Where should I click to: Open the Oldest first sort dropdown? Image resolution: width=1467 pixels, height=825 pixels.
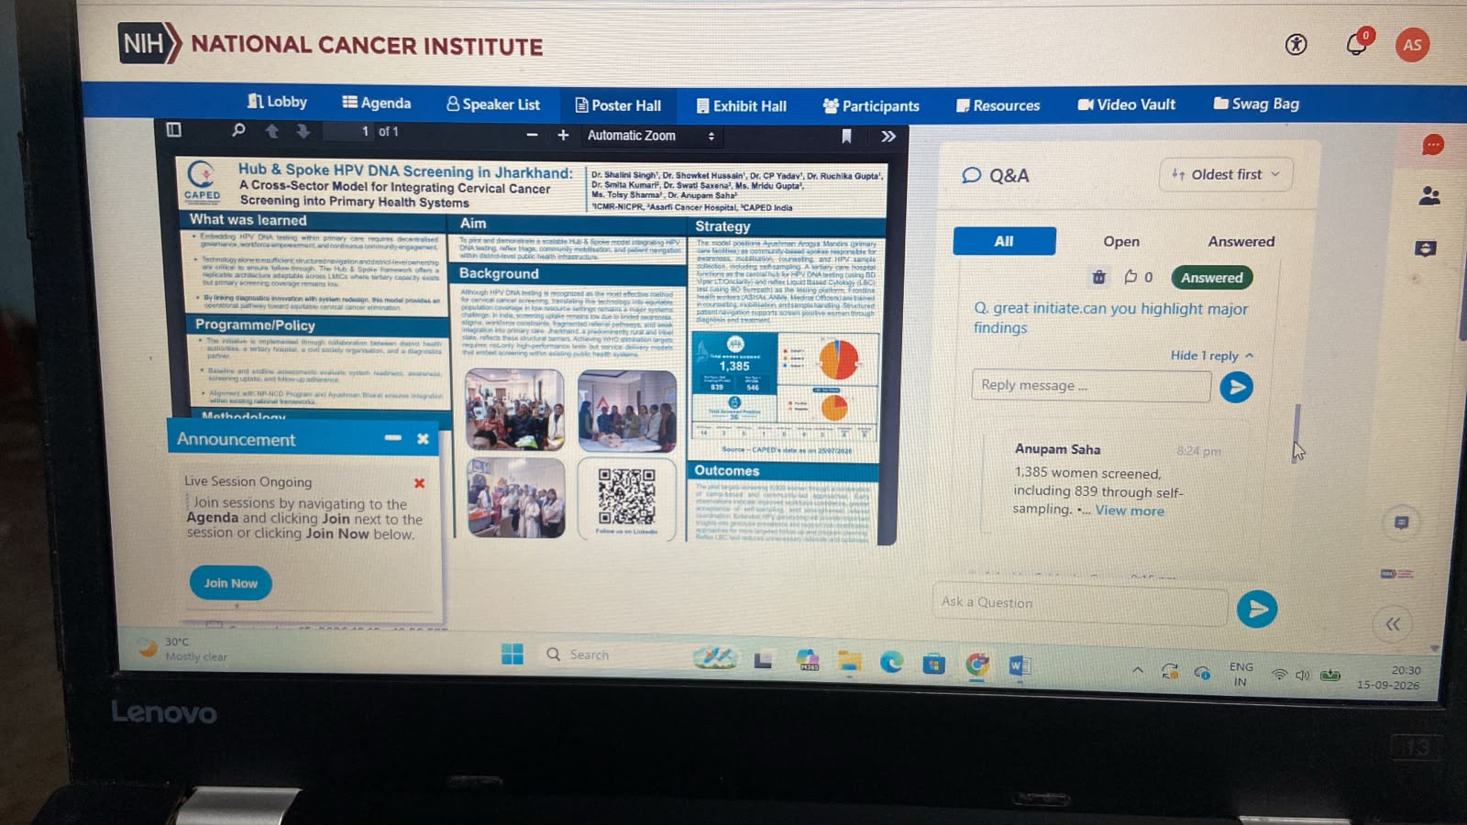[x=1226, y=174]
